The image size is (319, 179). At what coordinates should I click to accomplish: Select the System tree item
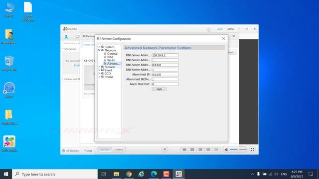click(109, 47)
